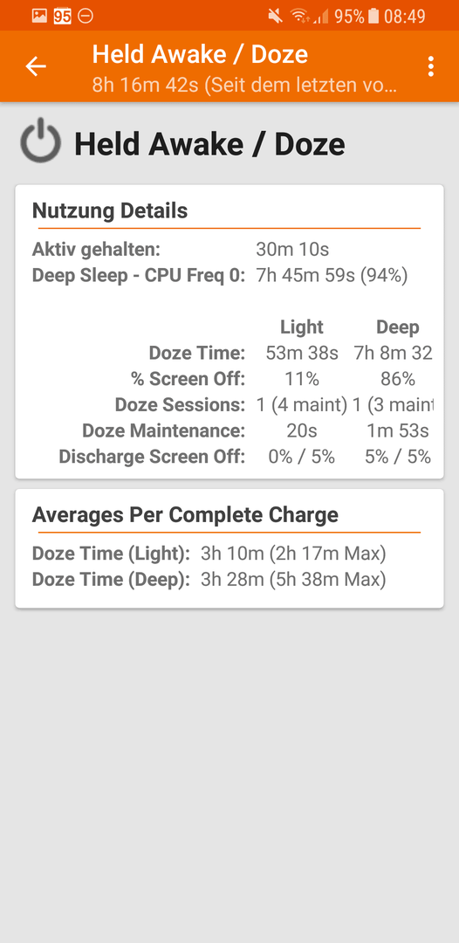Tap the Discharge Screen Off row label
This screenshot has width=459, height=943.
[x=152, y=457]
